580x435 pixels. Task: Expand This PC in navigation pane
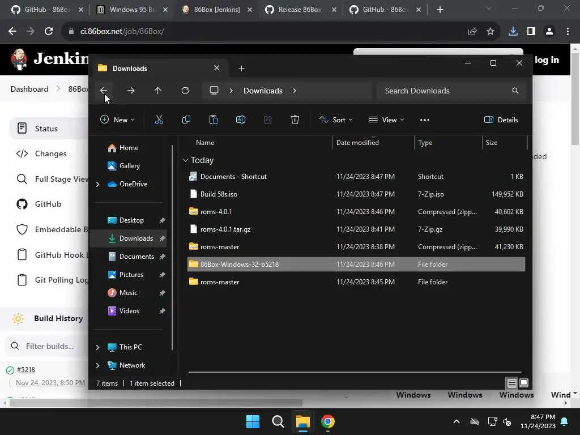pyautogui.click(x=97, y=347)
